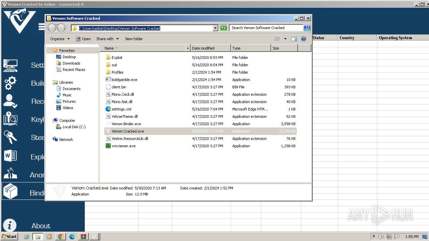Sort files by Size column
Image resolution: width=429 pixels, height=241 pixels.
coord(284,48)
